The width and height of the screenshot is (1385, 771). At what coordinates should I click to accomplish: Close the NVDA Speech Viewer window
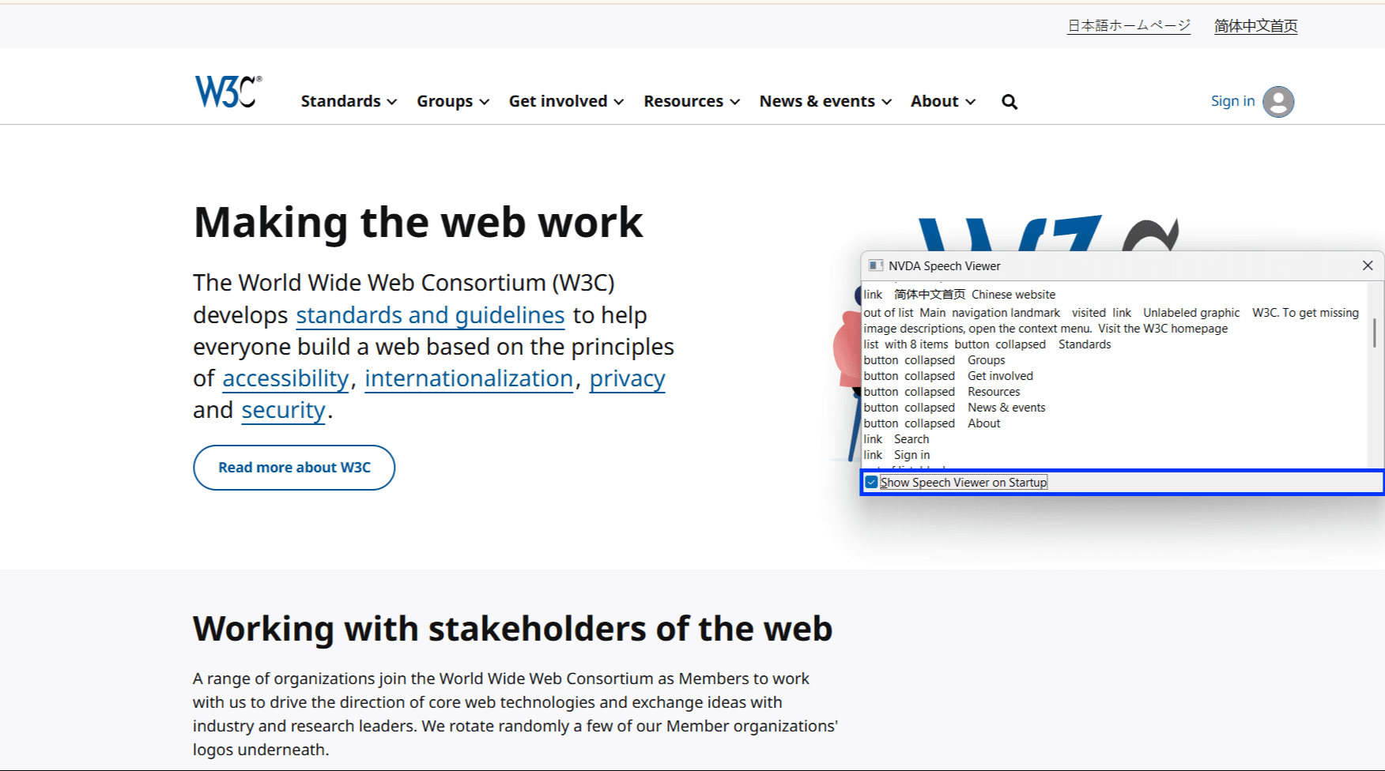pos(1368,266)
